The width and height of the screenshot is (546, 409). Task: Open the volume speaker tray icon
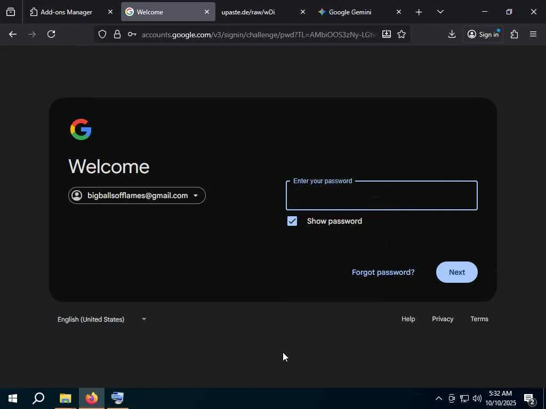coord(477,398)
